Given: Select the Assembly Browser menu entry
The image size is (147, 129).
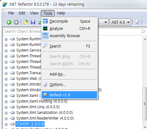Looking at the screenshot, I should click(69, 36).
